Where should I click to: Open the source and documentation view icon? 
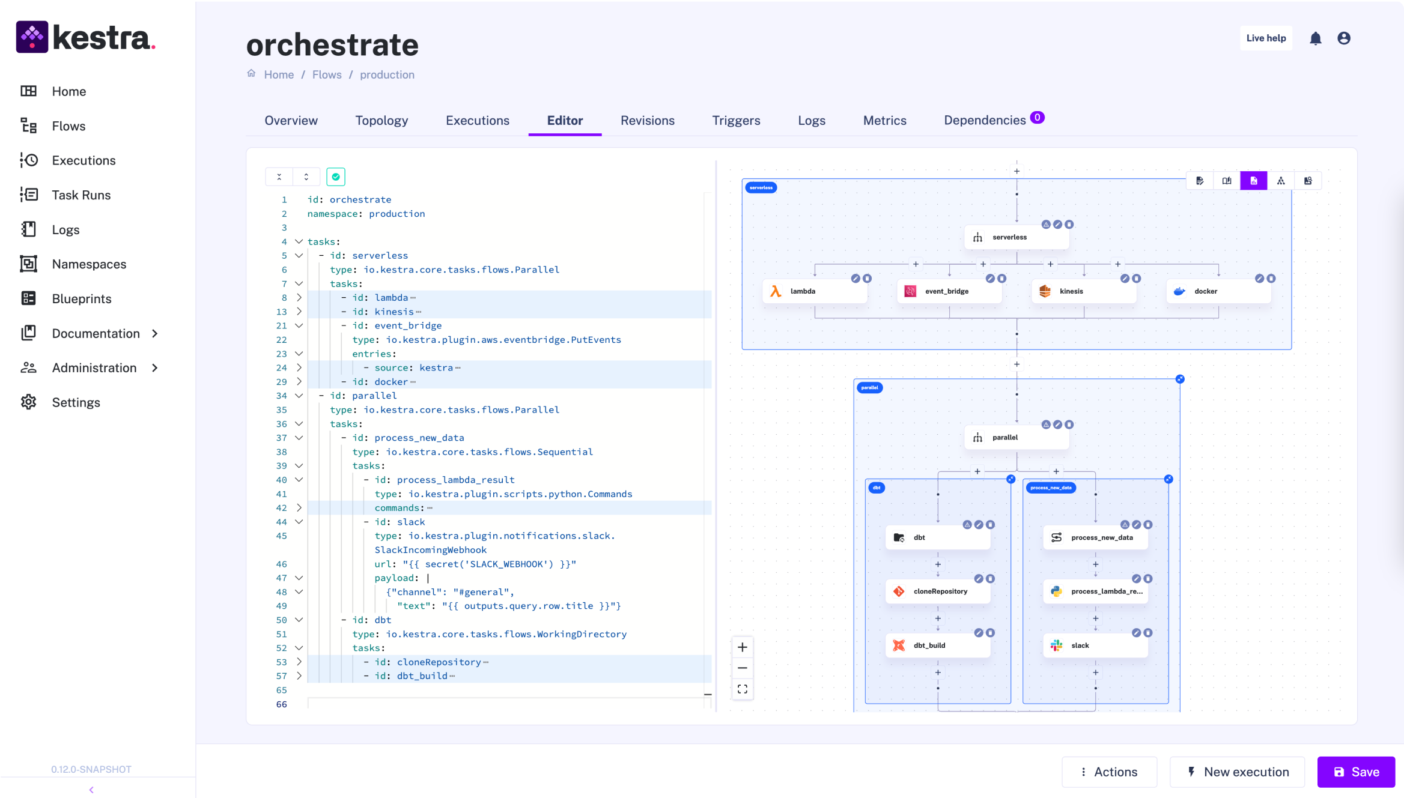pyautogui.click(x=1227, y=181)
